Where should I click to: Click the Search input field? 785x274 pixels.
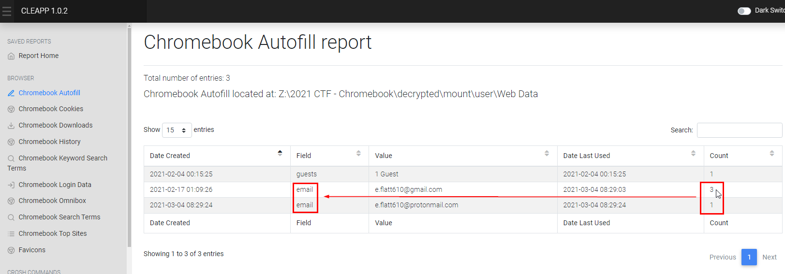click(x=739, y=130)
